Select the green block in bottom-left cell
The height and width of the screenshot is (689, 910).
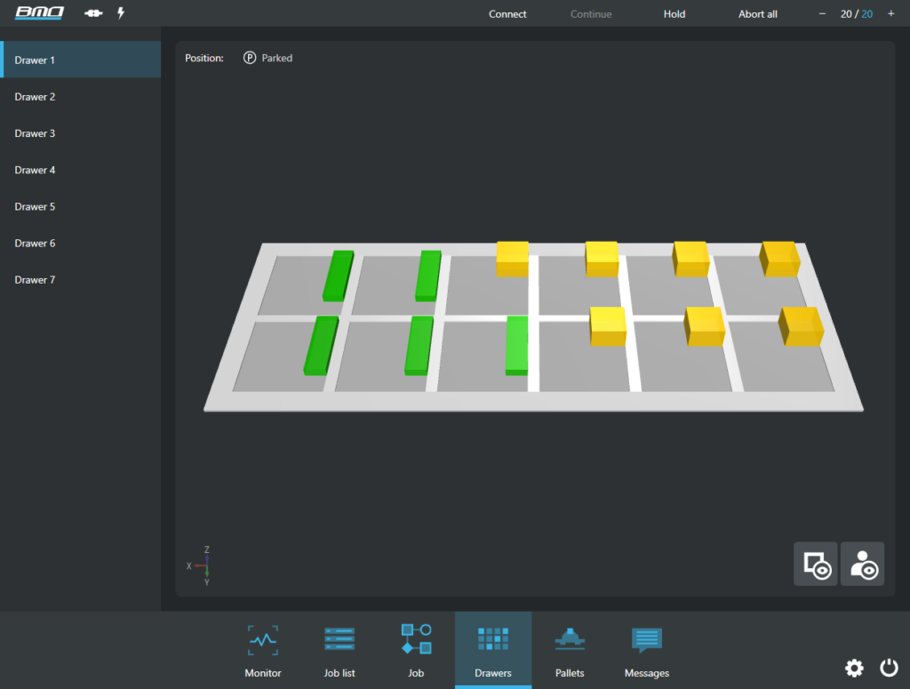(321, 346)
